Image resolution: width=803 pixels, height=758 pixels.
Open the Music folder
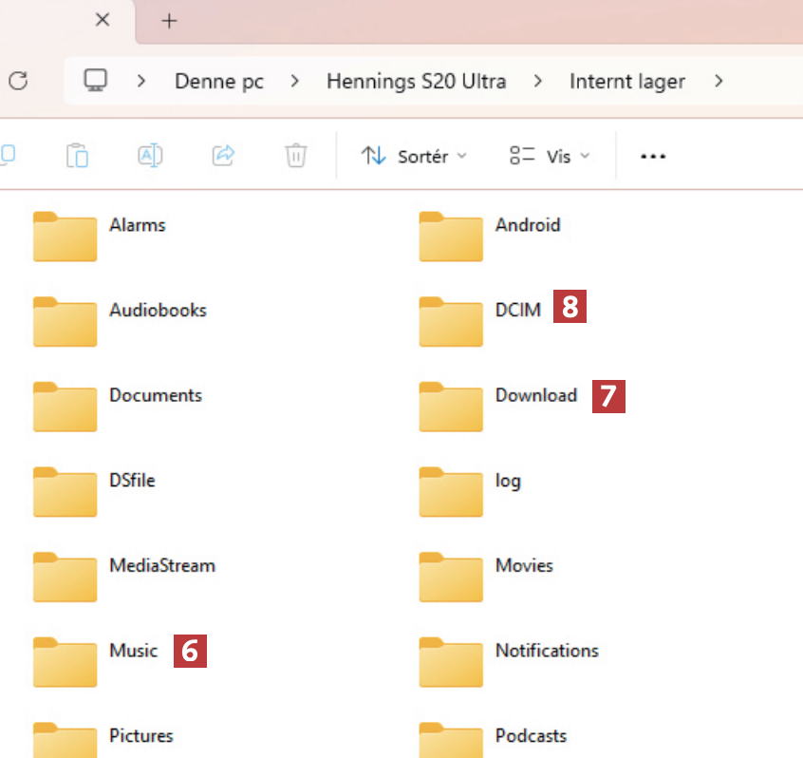coord(65,661)
